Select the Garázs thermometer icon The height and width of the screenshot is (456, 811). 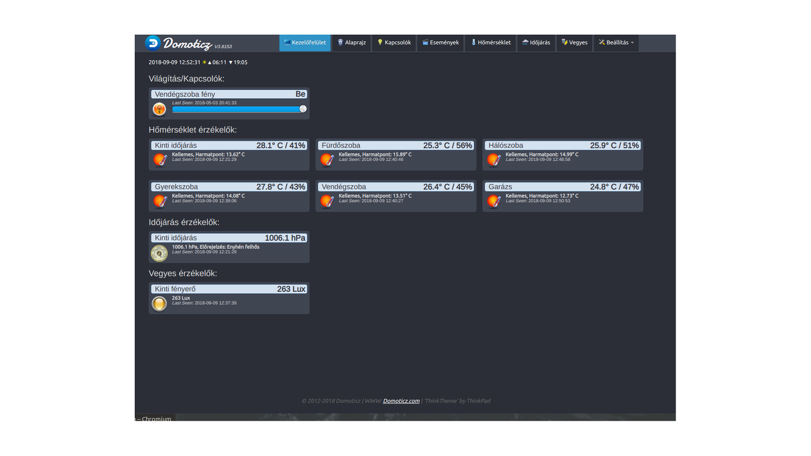494,201
